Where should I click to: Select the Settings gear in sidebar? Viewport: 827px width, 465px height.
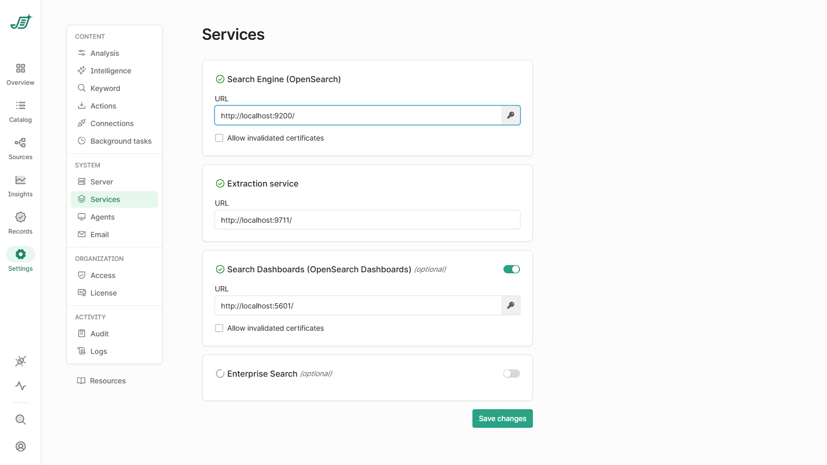pos(21,254)
